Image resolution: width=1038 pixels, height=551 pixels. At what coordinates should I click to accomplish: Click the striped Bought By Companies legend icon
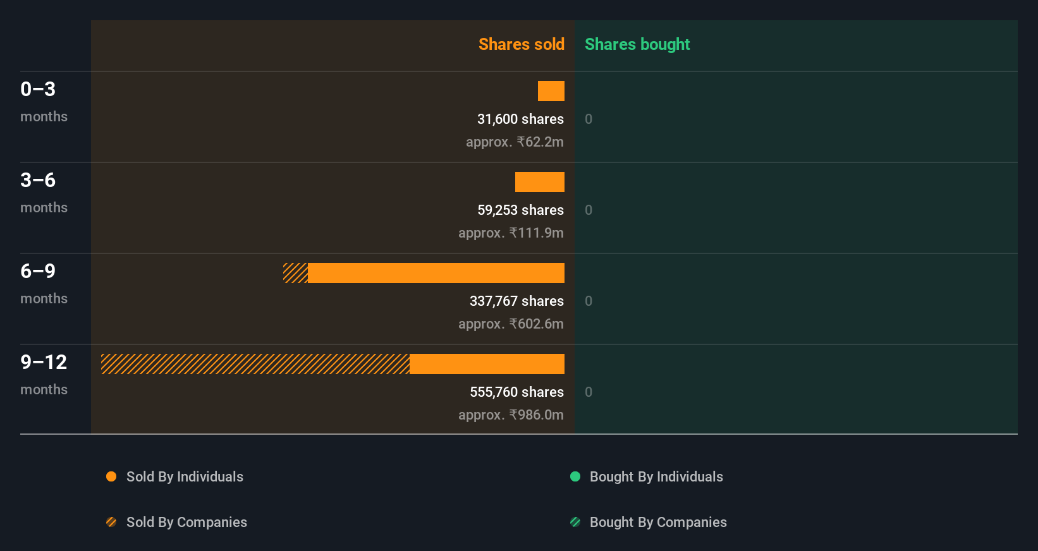[575, 522]
